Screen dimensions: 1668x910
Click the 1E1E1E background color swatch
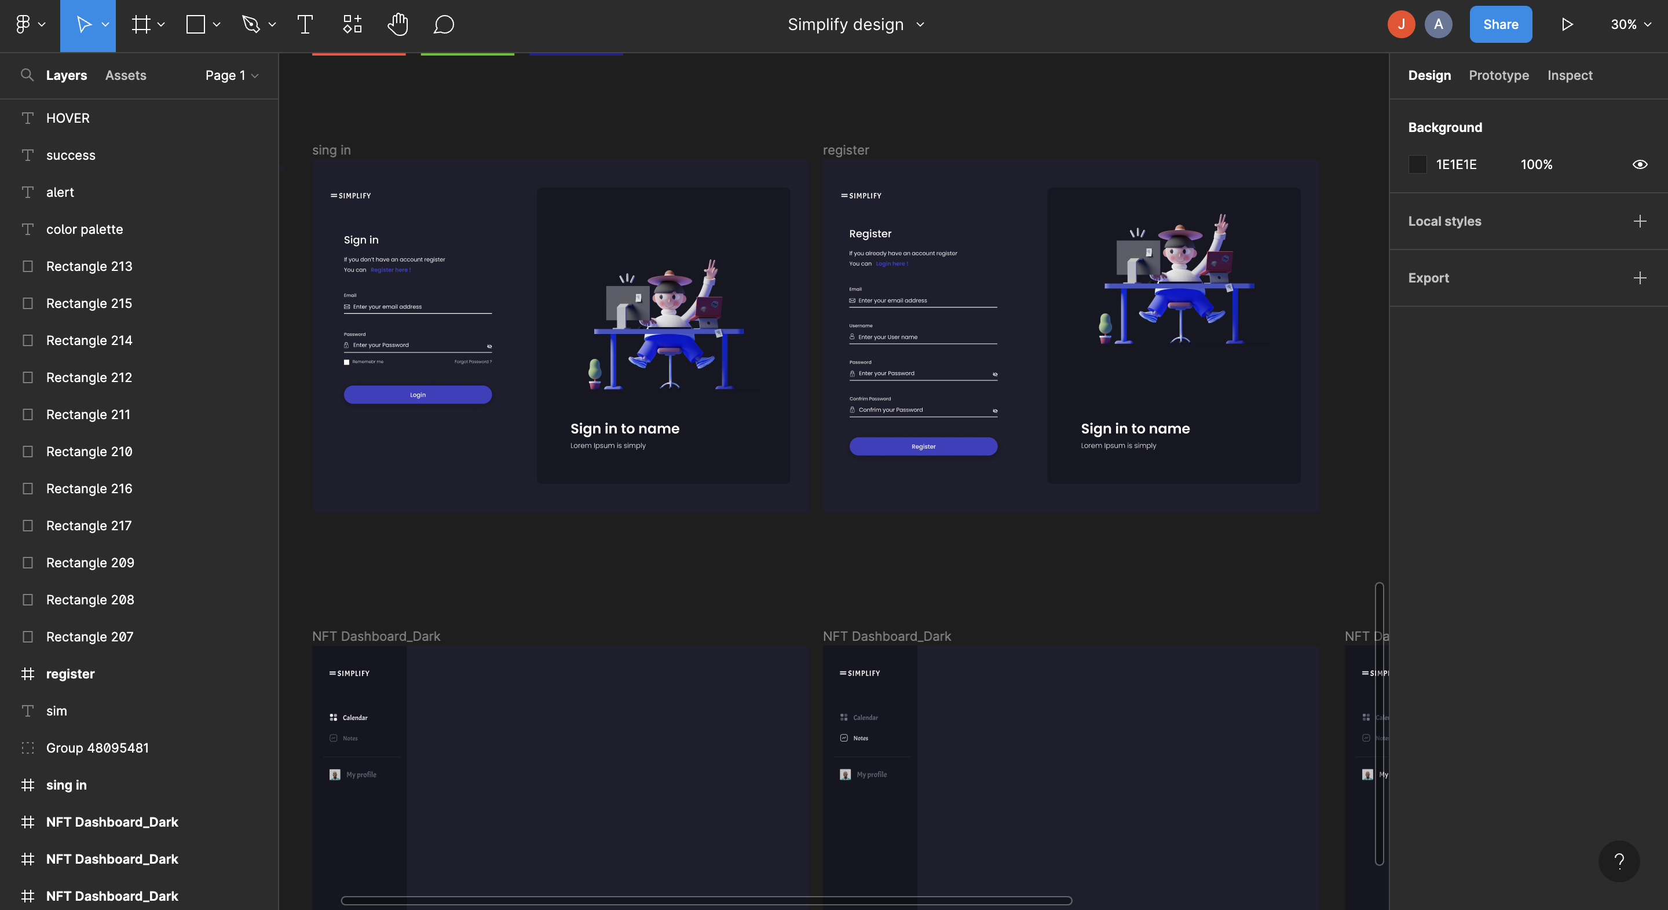point(1417,164)
